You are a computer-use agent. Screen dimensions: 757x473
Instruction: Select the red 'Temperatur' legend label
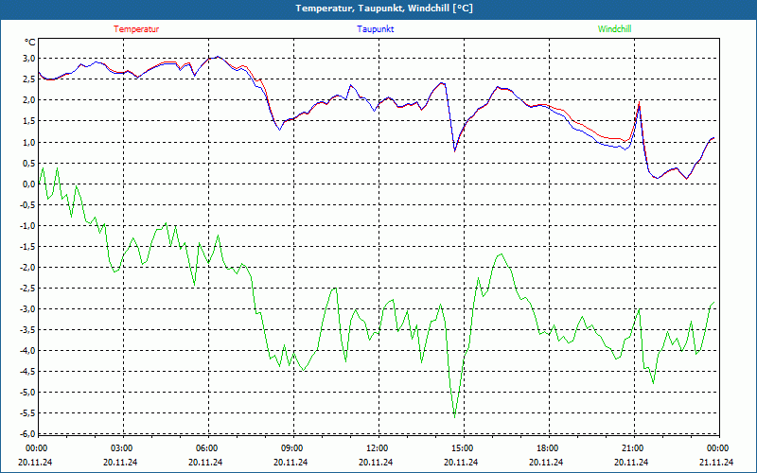pyautogui.click(x=136, y=29)
